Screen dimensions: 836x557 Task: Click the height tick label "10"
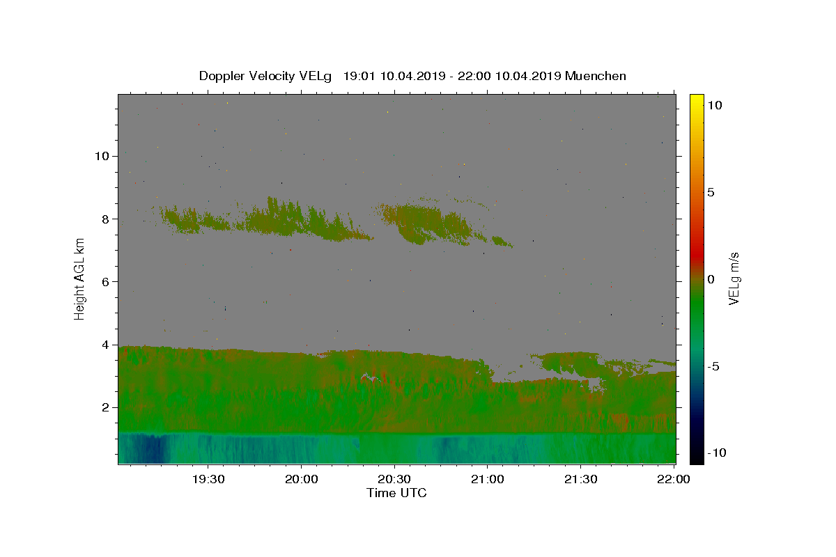[102, 156]
